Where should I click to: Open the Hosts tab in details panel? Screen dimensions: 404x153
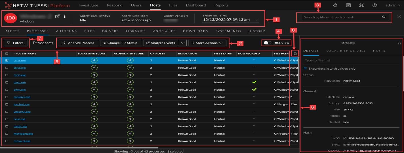pos(379,51)
